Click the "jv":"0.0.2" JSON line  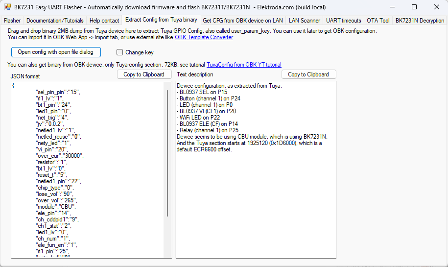coord(50,124)
